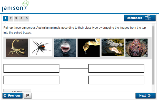Go to question 2 tab

point(11,18)
